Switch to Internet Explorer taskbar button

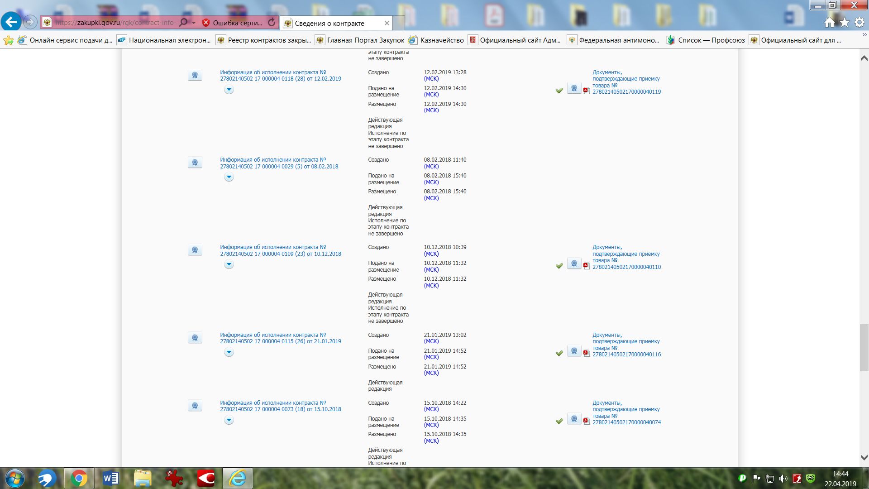[237, 479]
